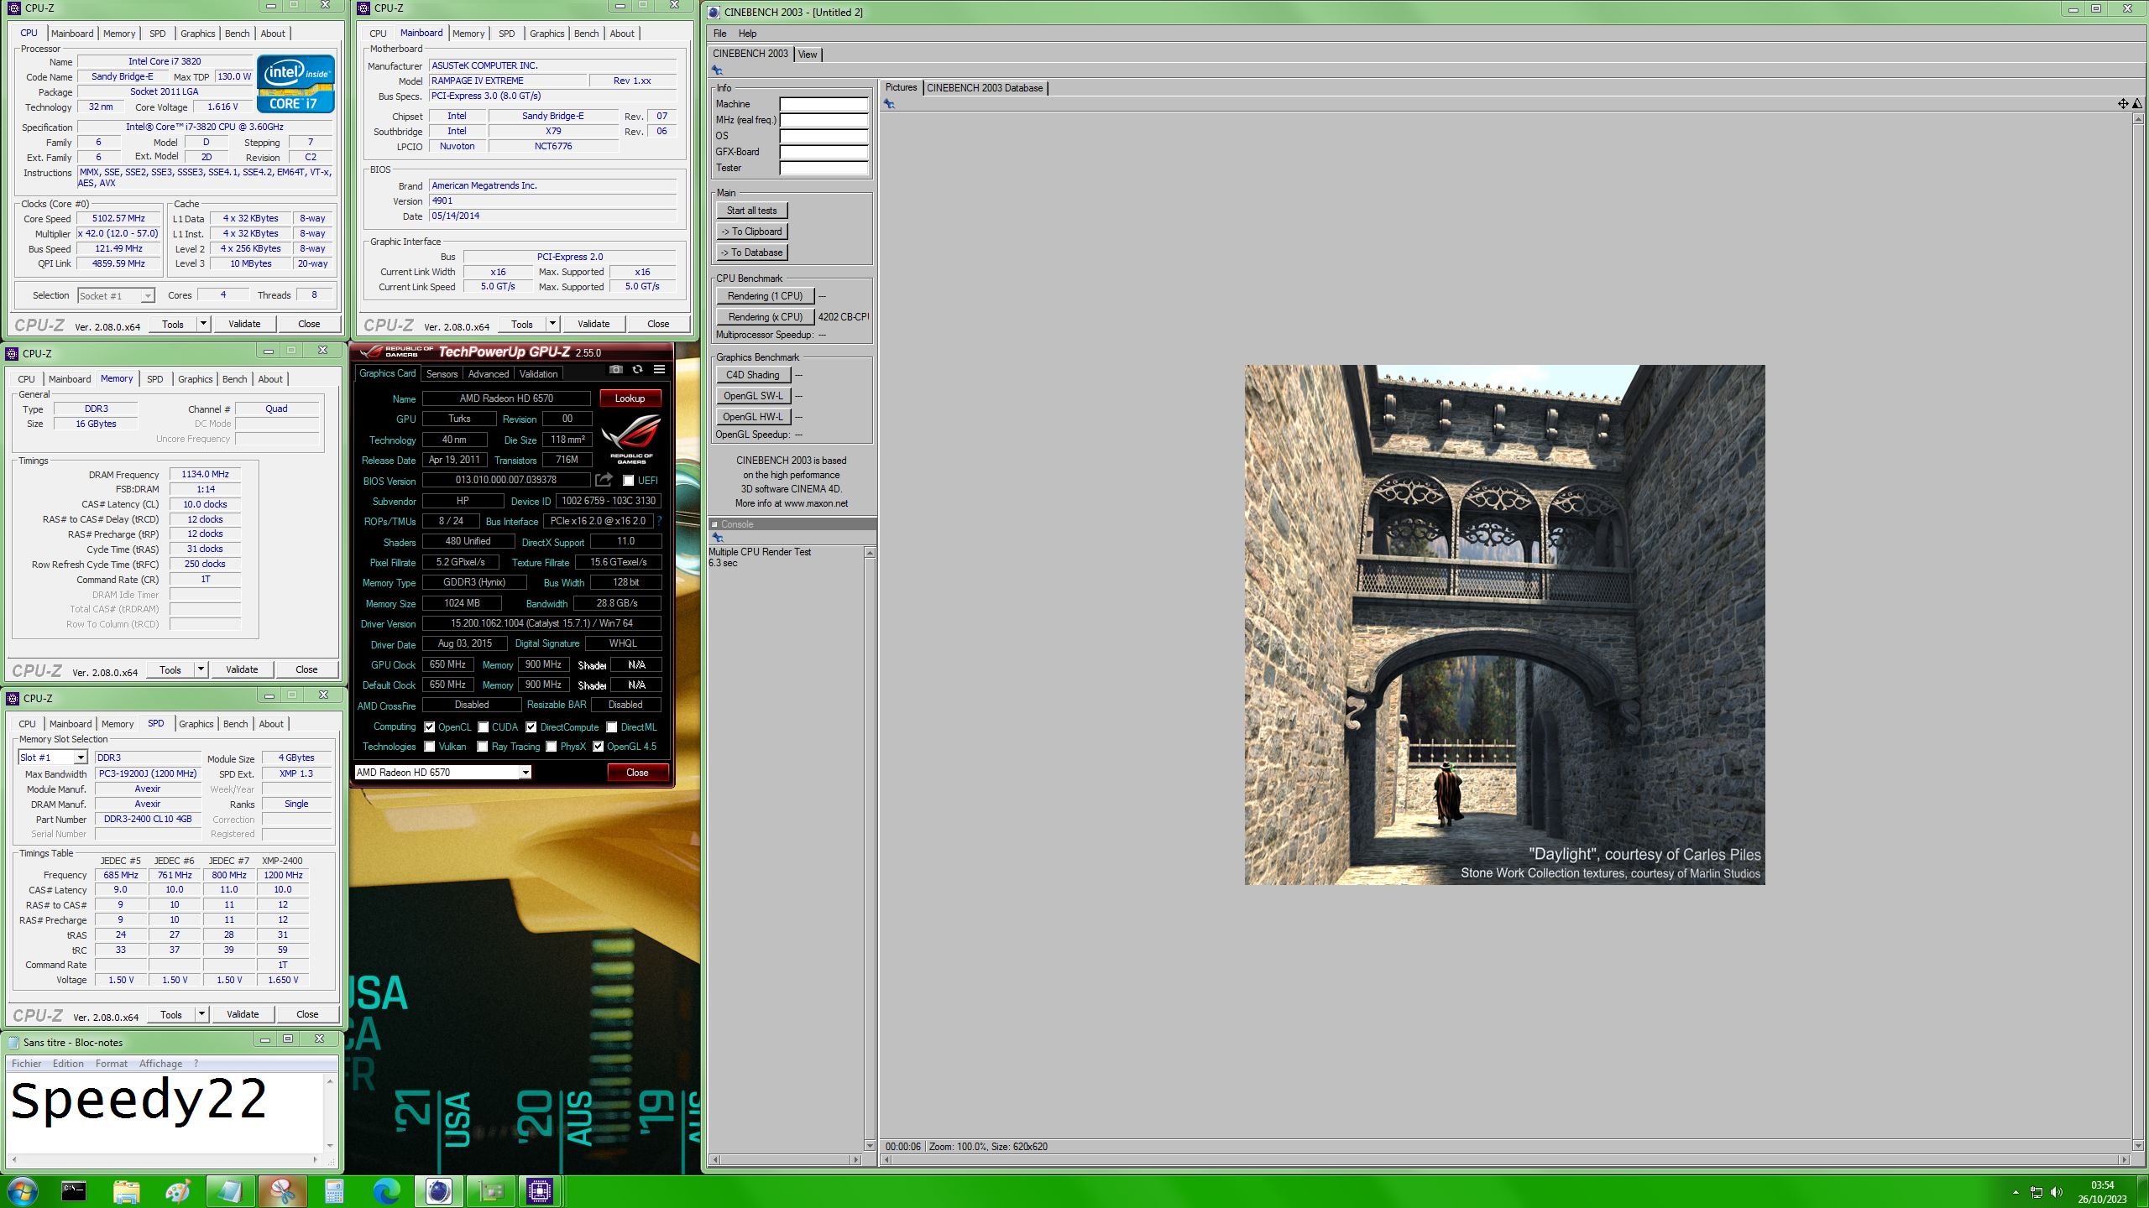Toggle the DirectML checkbox in GPU-Z

[611, 727]
